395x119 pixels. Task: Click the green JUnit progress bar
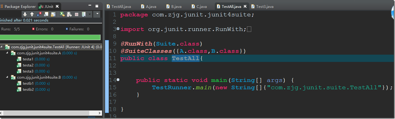[x=50, y=37]
